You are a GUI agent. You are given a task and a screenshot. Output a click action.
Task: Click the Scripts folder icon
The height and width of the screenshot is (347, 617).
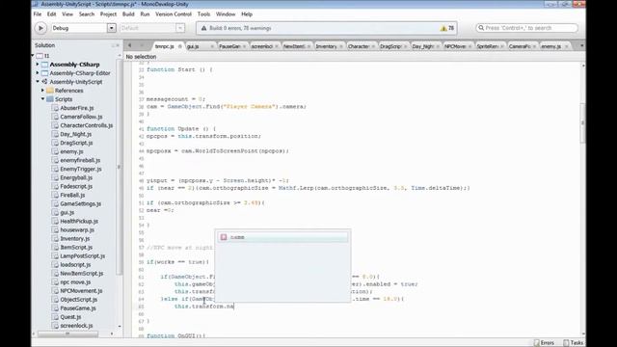click(x=50, y=98)
